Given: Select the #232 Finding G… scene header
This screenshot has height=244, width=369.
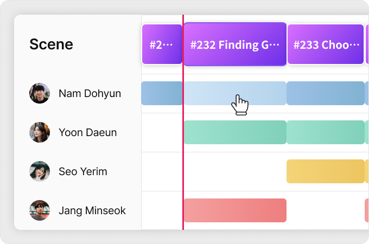Looking at the screenshot, I should 235,44.
